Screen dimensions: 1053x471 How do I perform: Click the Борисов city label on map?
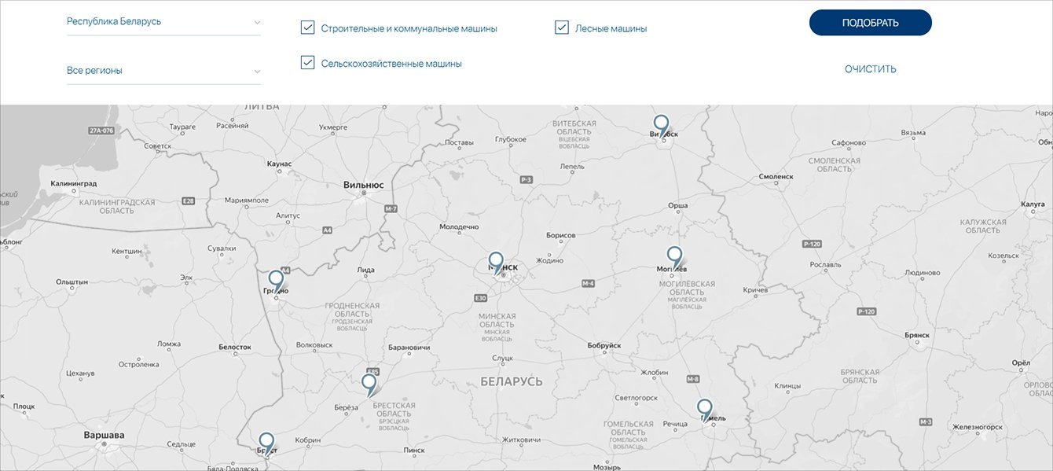point(561,235)
